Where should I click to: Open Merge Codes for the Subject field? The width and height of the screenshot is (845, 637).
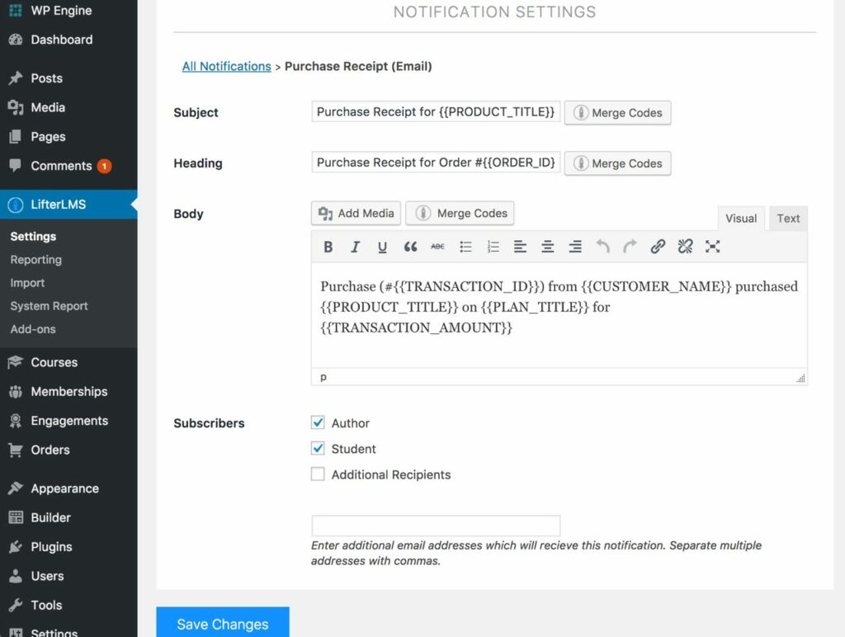pos(617,113)
